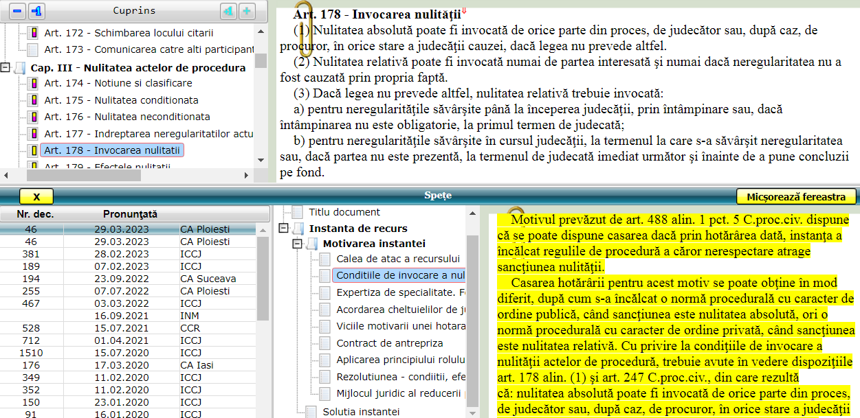860x418 pixels.
Task: Select decision 189 from 07.02.2023 ICCJ
Action: pos(128,266)
